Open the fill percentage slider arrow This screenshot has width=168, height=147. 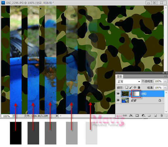[165, 87]
